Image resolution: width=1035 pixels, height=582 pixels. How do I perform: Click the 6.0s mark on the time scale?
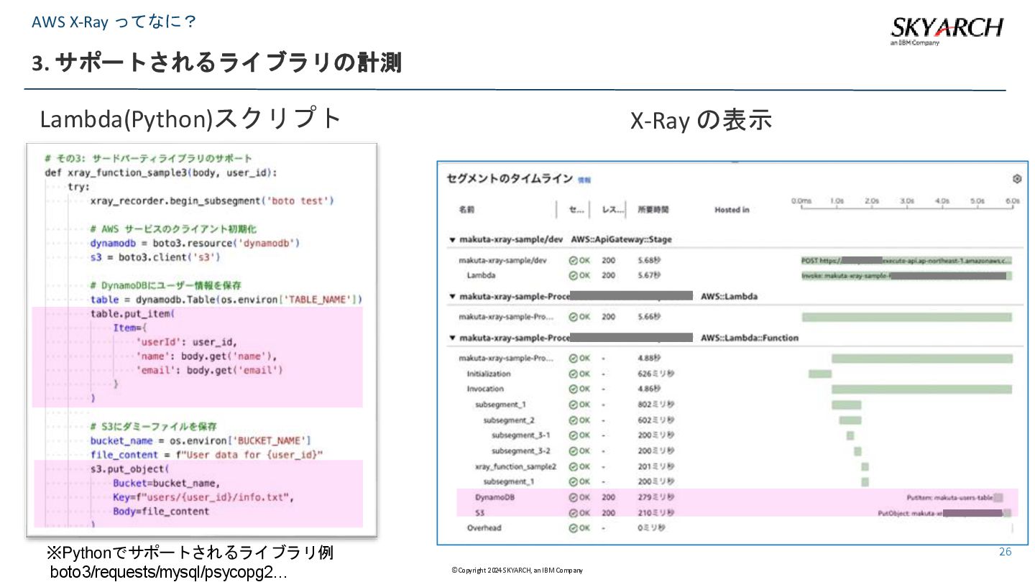pyautogui.click(x=1012, y=201)
